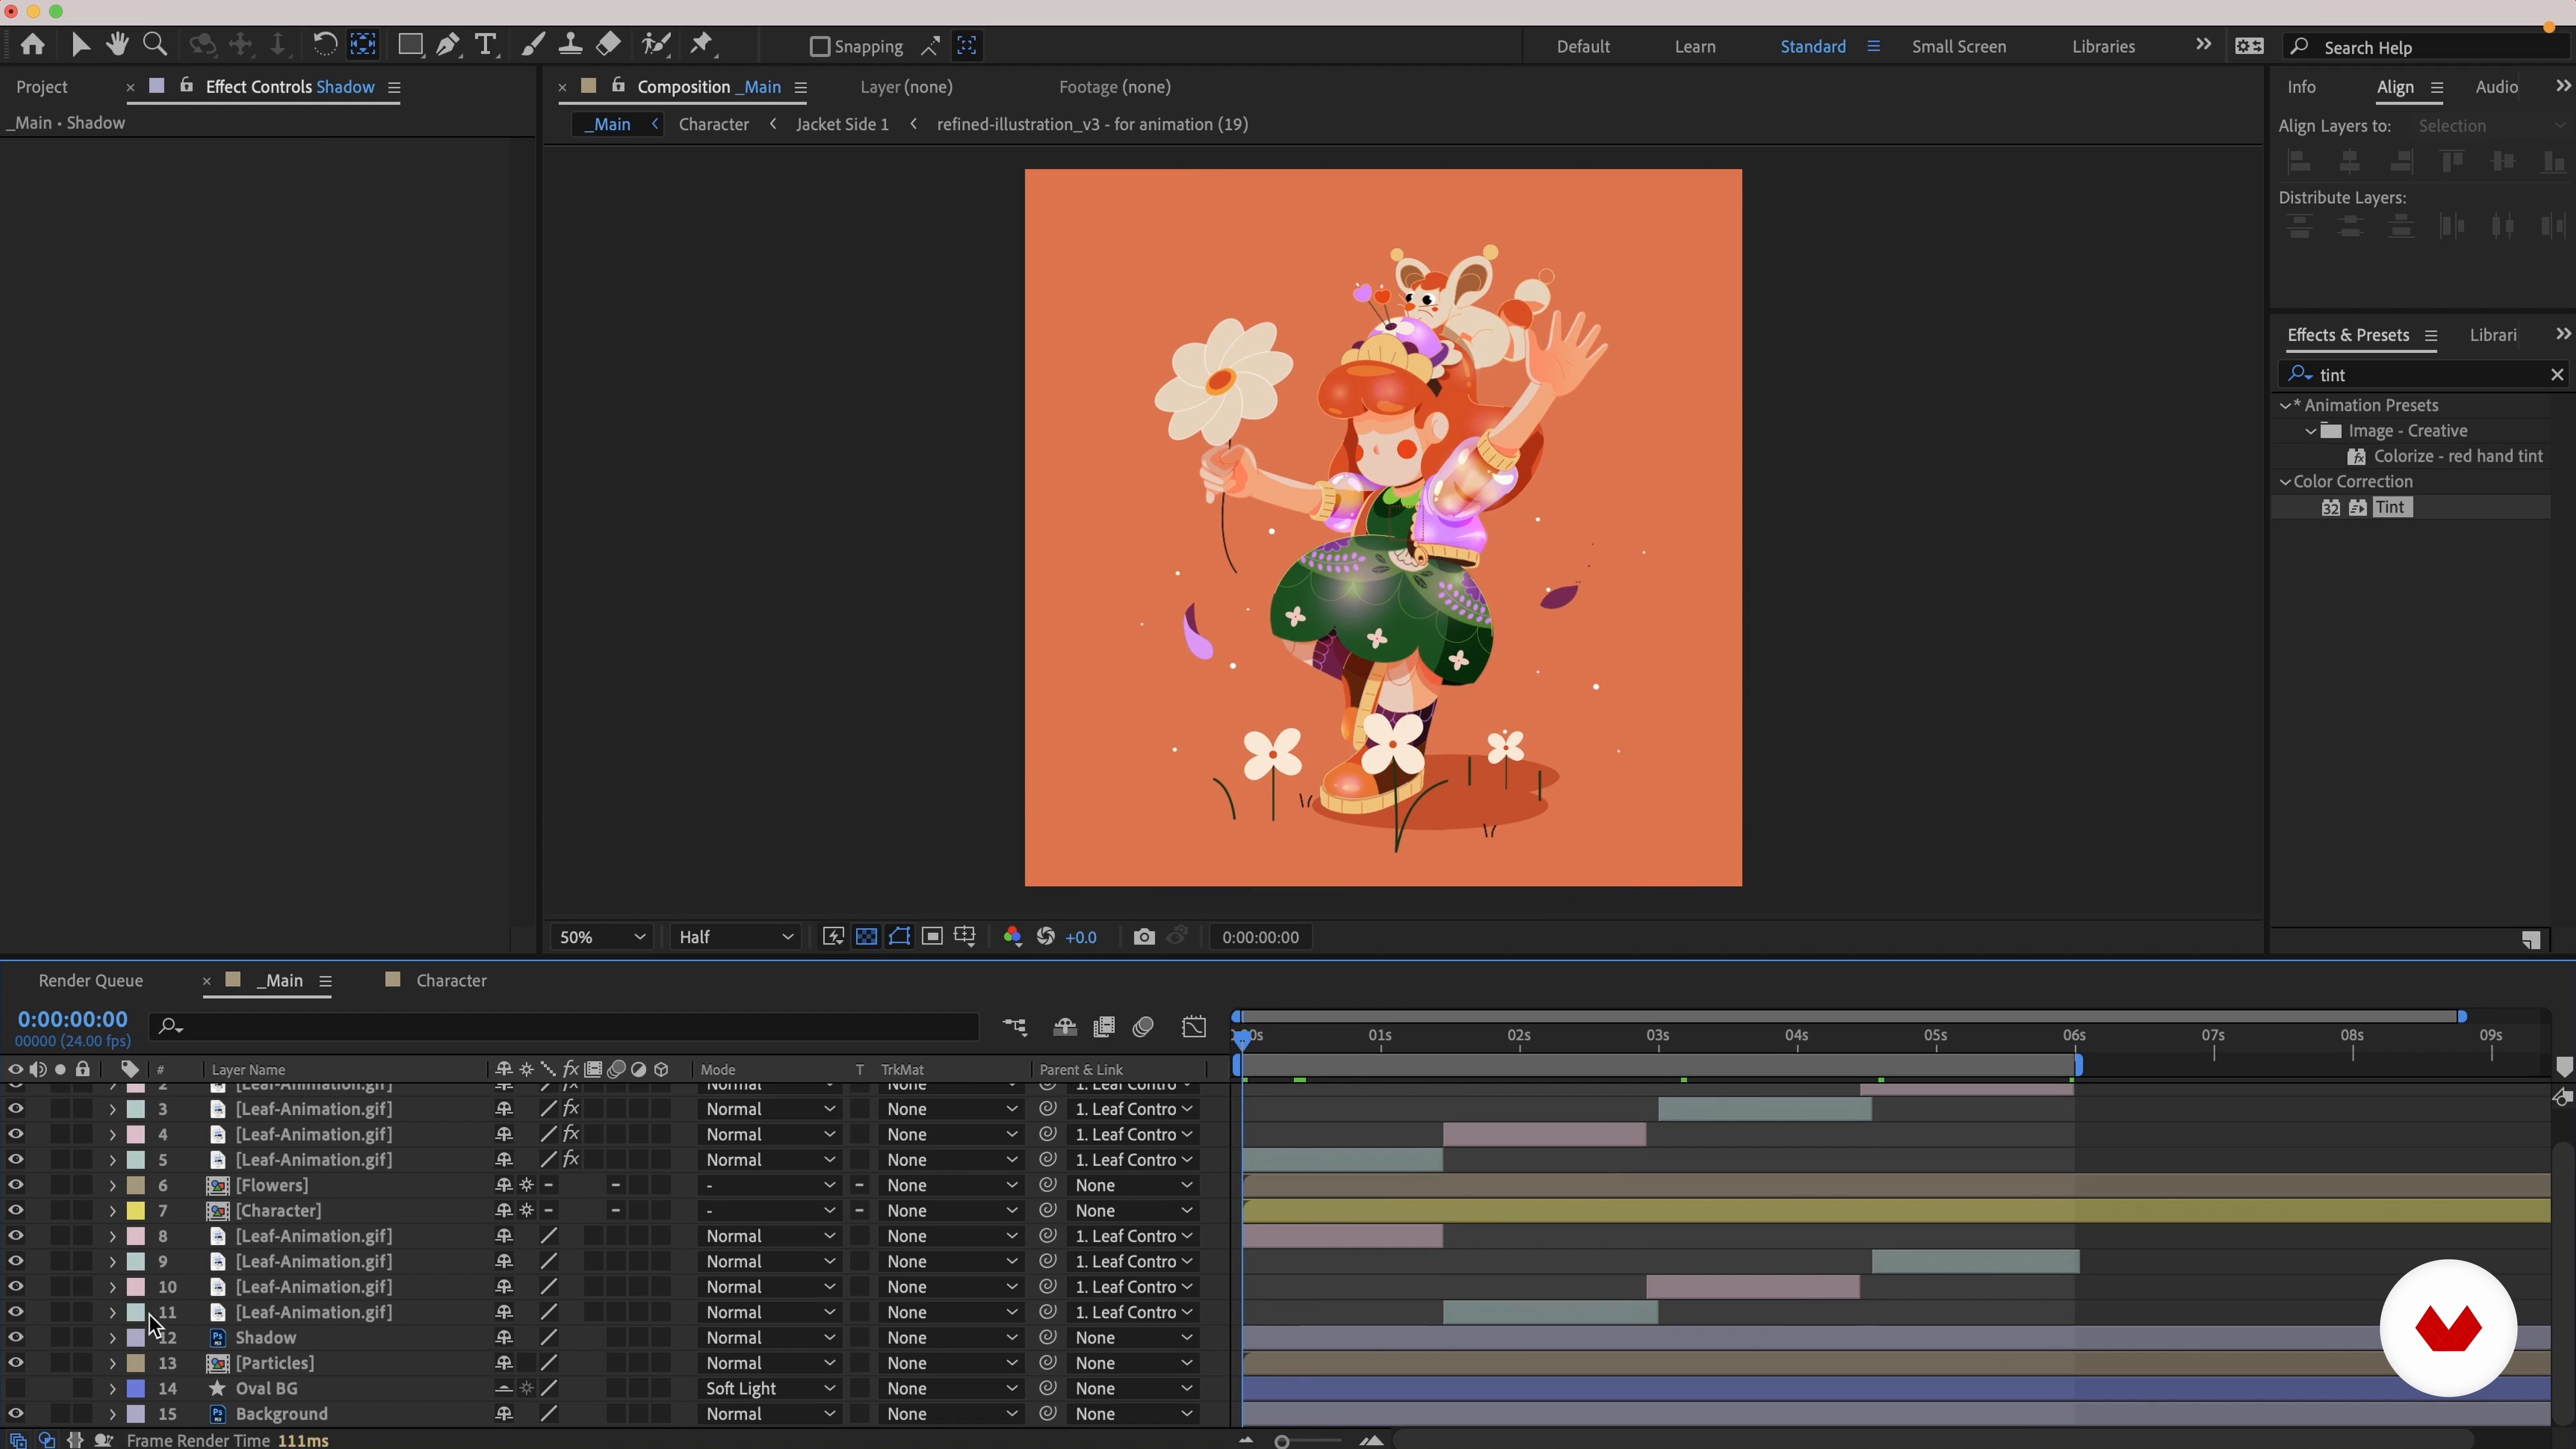The image size is (2576, 1449).
Task: Switch to the Small Screen workspace
Action: (1958, 47)
